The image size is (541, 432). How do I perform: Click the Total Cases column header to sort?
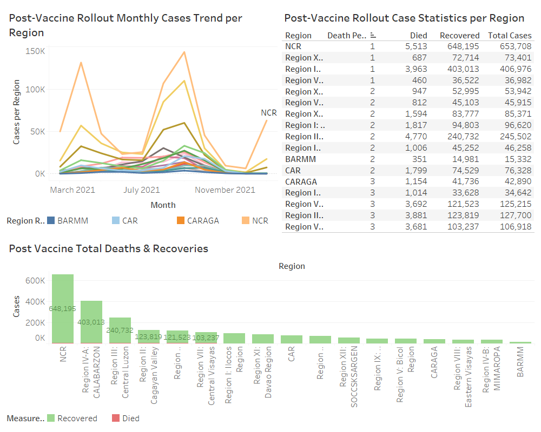(510, 35)
